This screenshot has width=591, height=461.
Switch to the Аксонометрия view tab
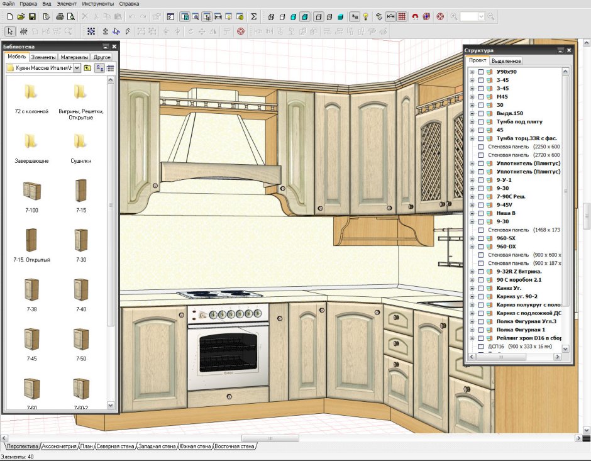(x=58, y=446)
